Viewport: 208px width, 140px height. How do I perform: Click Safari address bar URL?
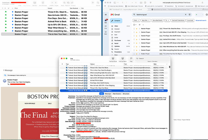[176, 2]
